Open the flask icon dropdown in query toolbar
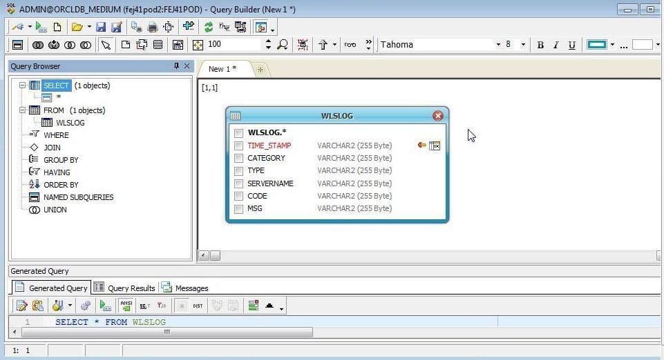 pyautogui.click(x=70, y=306)
